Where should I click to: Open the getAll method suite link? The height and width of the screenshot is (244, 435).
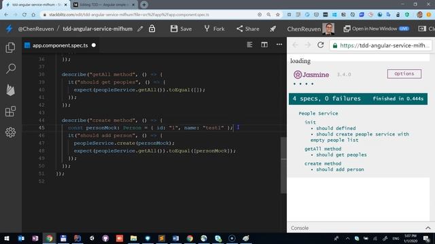[x=323, y=149]
